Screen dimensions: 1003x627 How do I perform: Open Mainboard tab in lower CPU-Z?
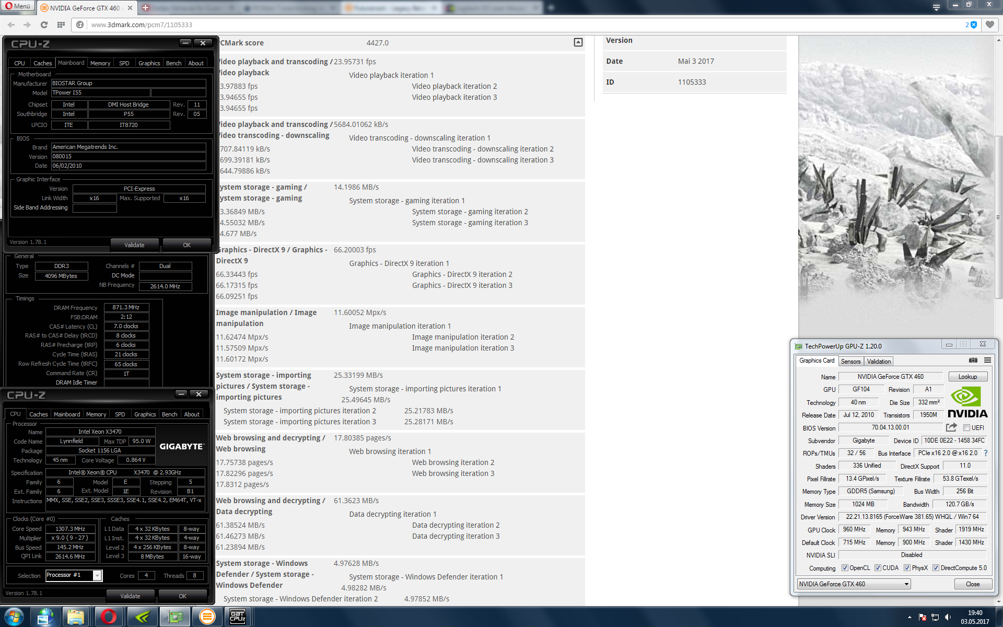pyautogui.click(x=67, y=414)
